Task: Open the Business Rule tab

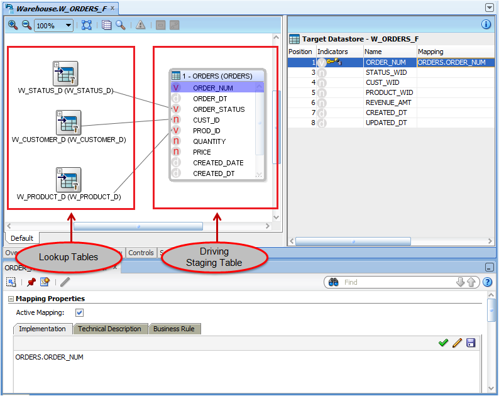Action: tap(174, 329)
